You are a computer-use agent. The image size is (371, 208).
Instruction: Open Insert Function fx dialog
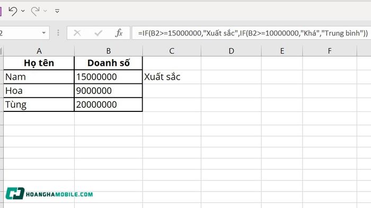pyautogui.click(x=119, y=33)
